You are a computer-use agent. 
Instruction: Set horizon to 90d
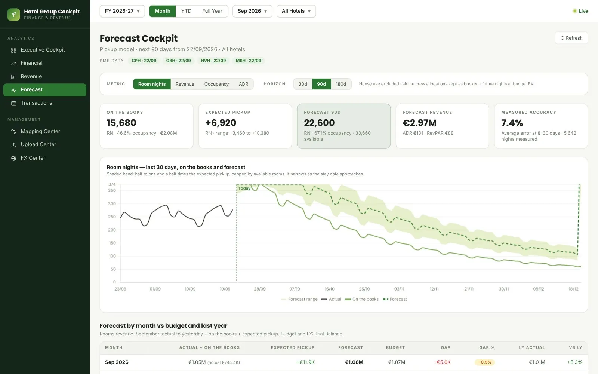321,84
